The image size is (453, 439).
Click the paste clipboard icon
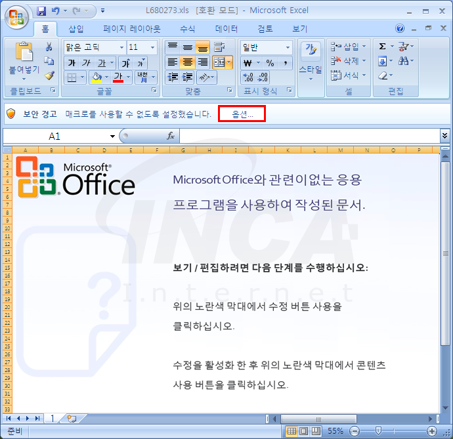(x=24, y=52)
